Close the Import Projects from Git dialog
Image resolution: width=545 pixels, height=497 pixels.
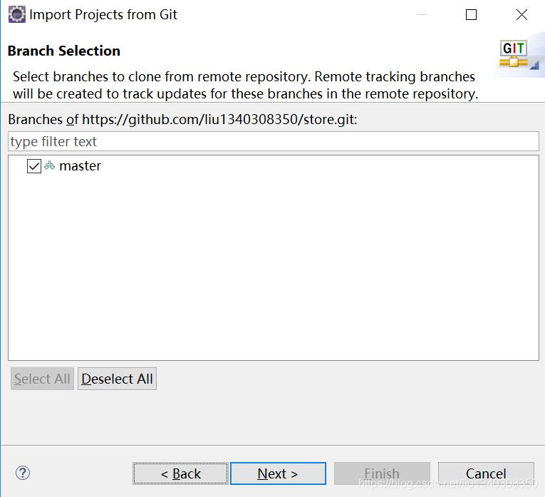521,14
